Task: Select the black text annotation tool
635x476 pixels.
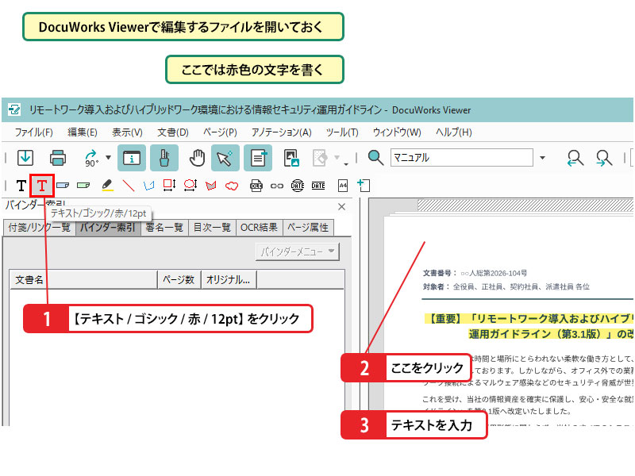Action: point(21,186)
